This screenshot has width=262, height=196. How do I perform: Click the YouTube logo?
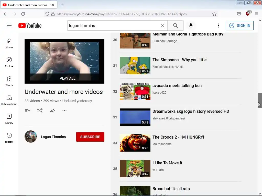point(30,26)
